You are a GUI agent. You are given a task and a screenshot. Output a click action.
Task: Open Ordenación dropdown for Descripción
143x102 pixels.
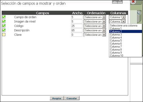point(95,30)
